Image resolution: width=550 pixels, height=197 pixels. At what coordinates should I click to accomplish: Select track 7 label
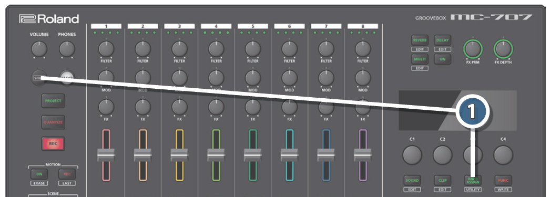coord(326,26)
